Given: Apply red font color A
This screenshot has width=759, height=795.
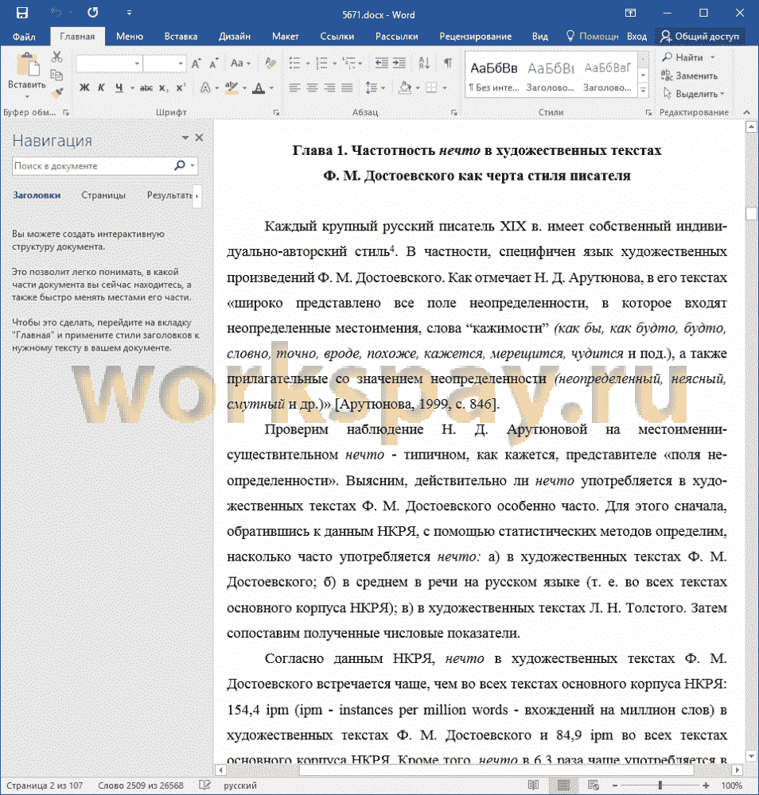Looking at the screenshot, I should tap(259, 88).
